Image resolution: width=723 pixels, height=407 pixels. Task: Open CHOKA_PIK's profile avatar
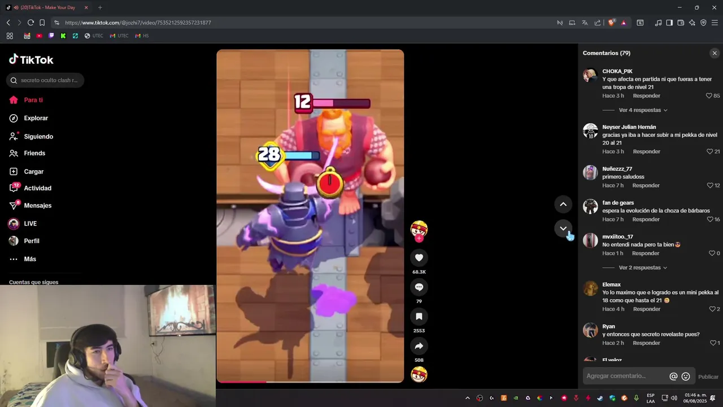(x=590, y=75)
